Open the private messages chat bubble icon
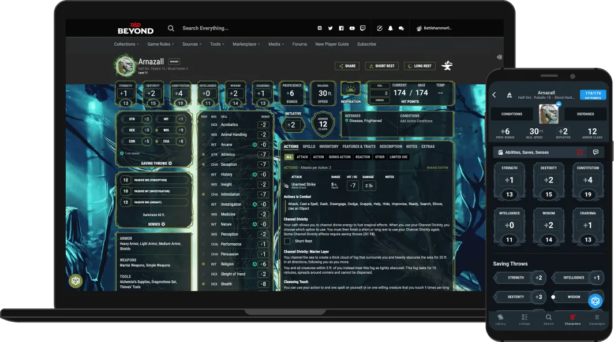Viewport: 614px width, 342px height. point(402,28)
